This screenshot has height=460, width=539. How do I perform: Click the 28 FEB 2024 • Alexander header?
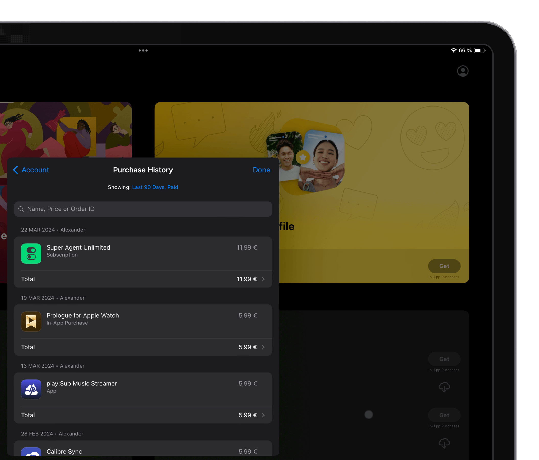click(52, 434)
